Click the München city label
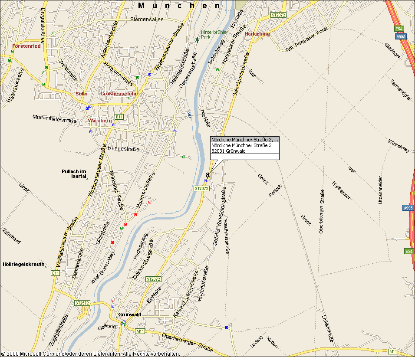 coord(179,6)
